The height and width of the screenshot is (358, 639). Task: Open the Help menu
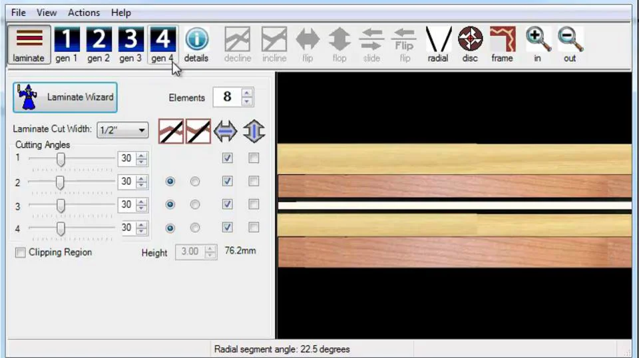121,13
